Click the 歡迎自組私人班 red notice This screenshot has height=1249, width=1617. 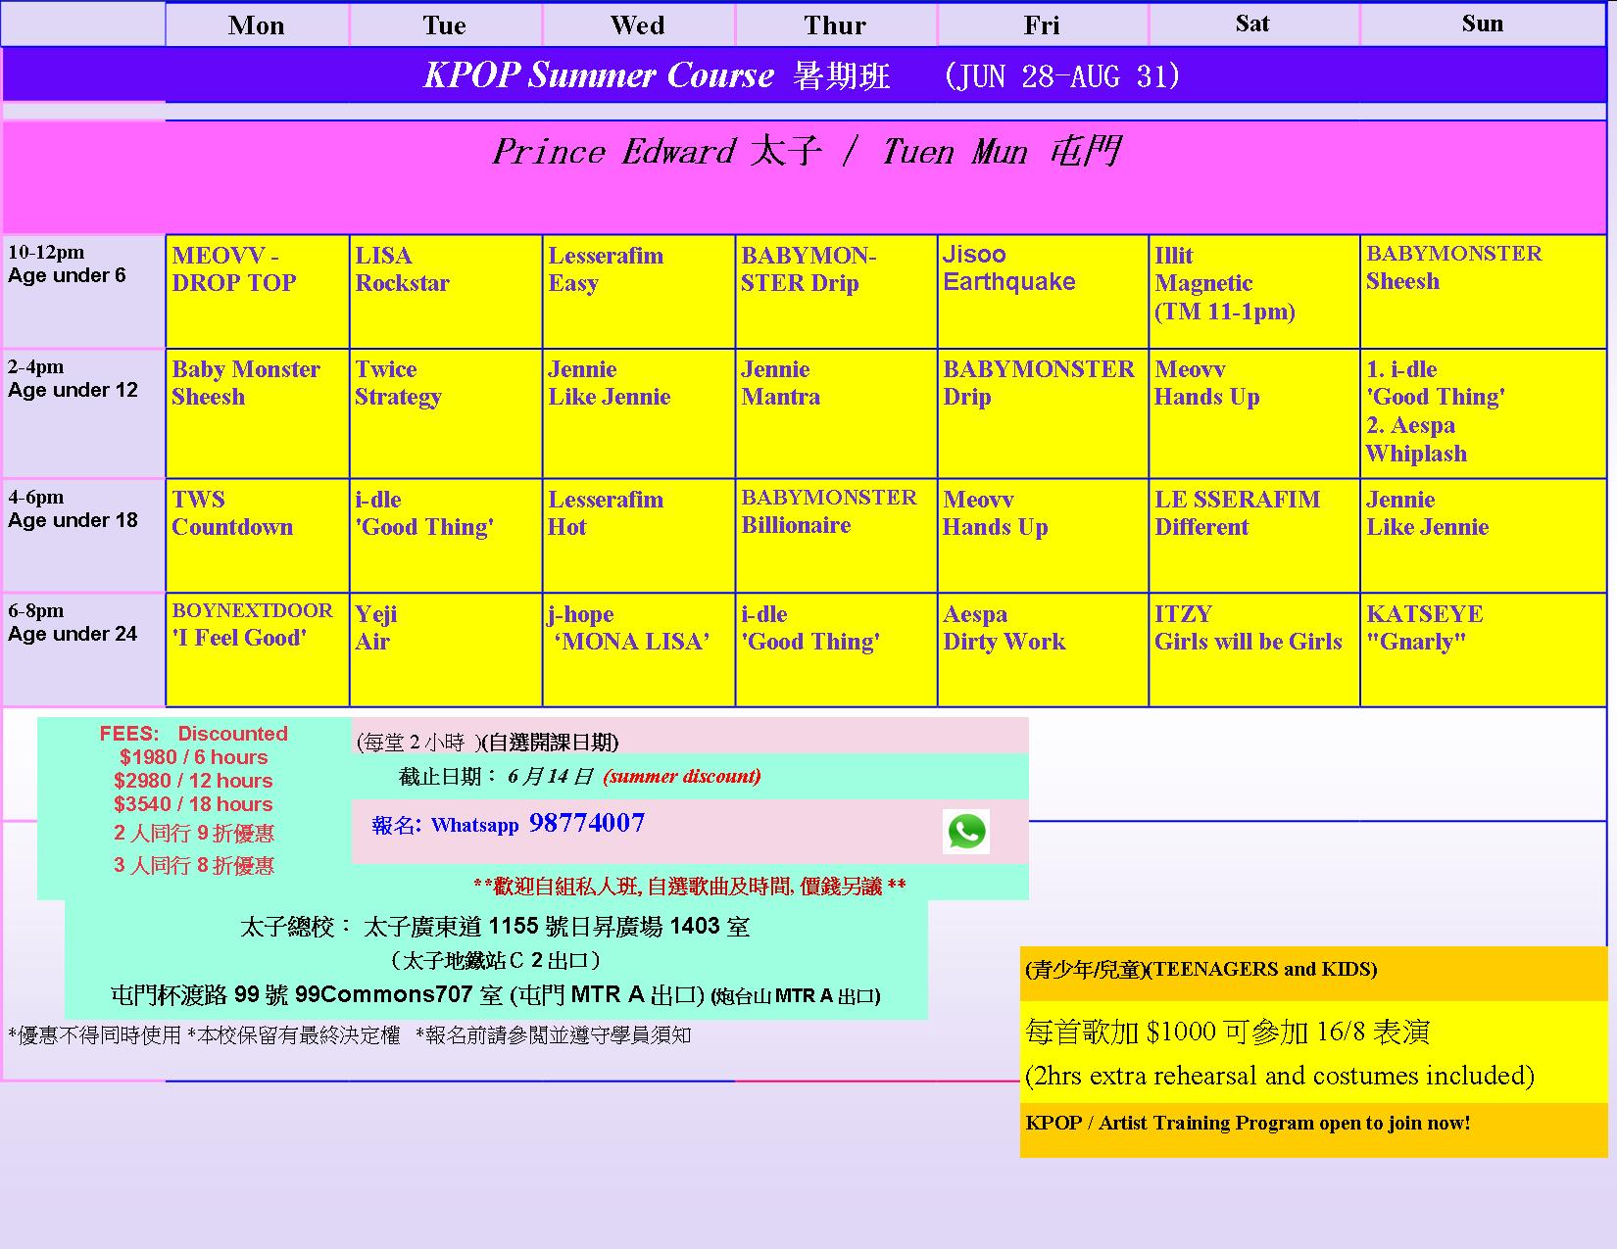(689, 887)
